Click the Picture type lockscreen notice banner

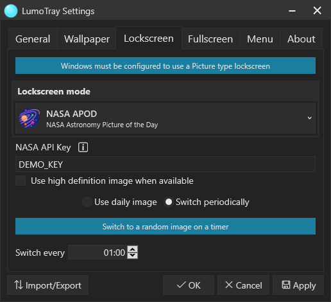point(165,66)
